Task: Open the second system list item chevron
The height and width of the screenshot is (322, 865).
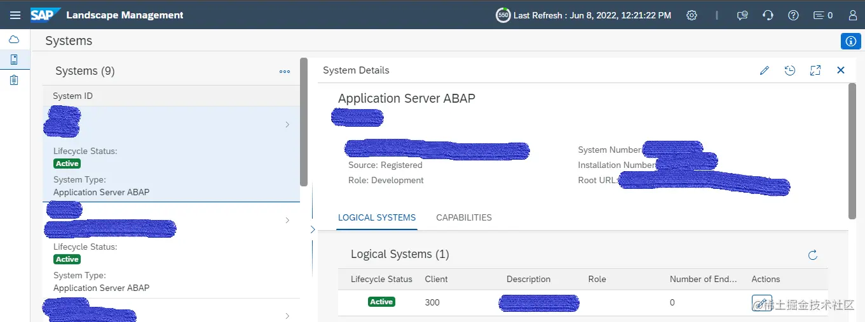Action: tap(287, 220)
